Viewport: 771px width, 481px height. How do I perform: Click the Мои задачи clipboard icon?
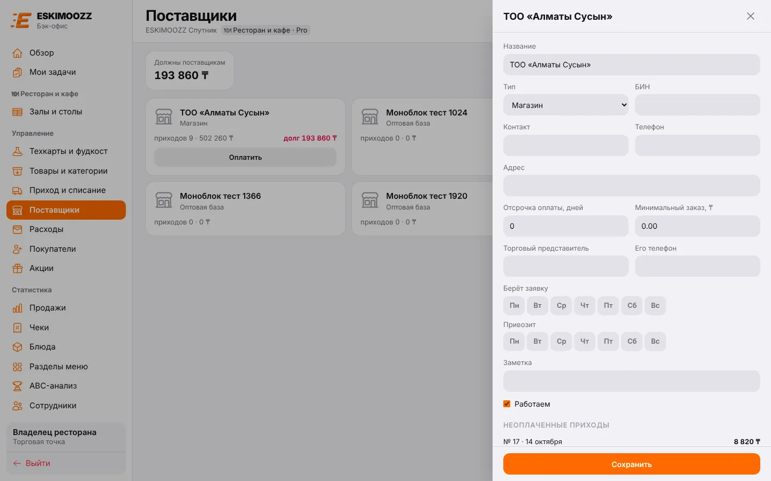pyautogui.click(x=18, y=72)
